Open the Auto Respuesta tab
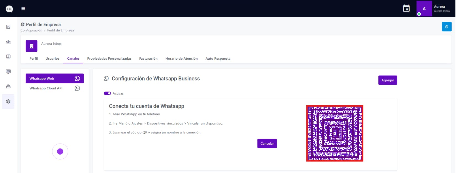456x173 pixels. pyautogui.click(x=218, y=59)
